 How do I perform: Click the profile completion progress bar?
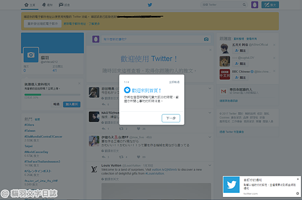coord(52,95)
